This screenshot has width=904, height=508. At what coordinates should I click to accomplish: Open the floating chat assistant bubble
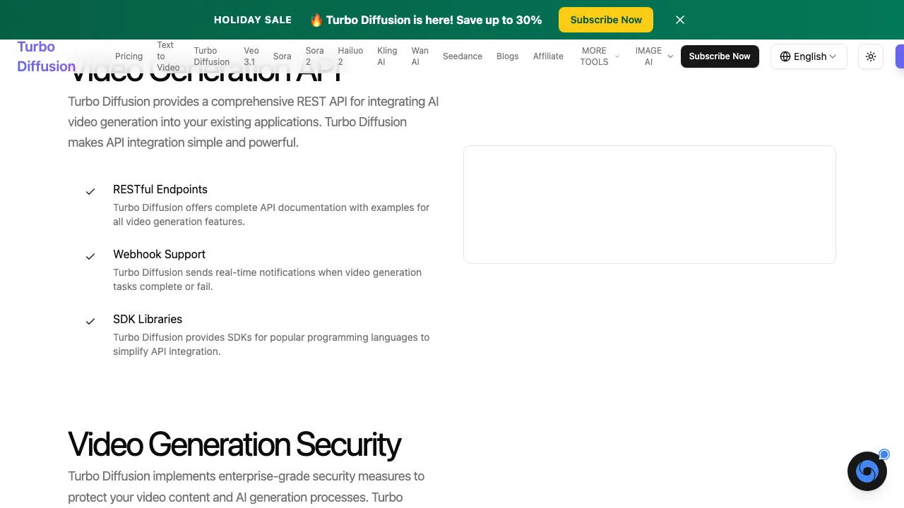[x=867, y=471]
